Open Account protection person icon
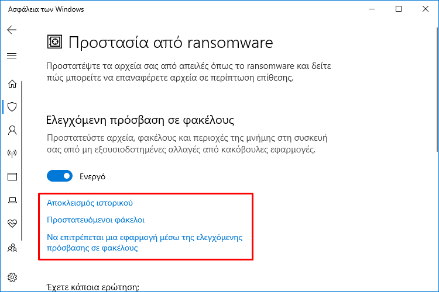Image resolution: width=439 pixels, height=292 pixels. (x=12, y=130)
